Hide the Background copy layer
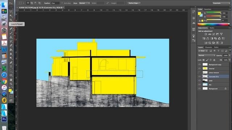Image resolution: width=232 pixels, height=130 pixels. pyautogui.click(x=199, y=65)
